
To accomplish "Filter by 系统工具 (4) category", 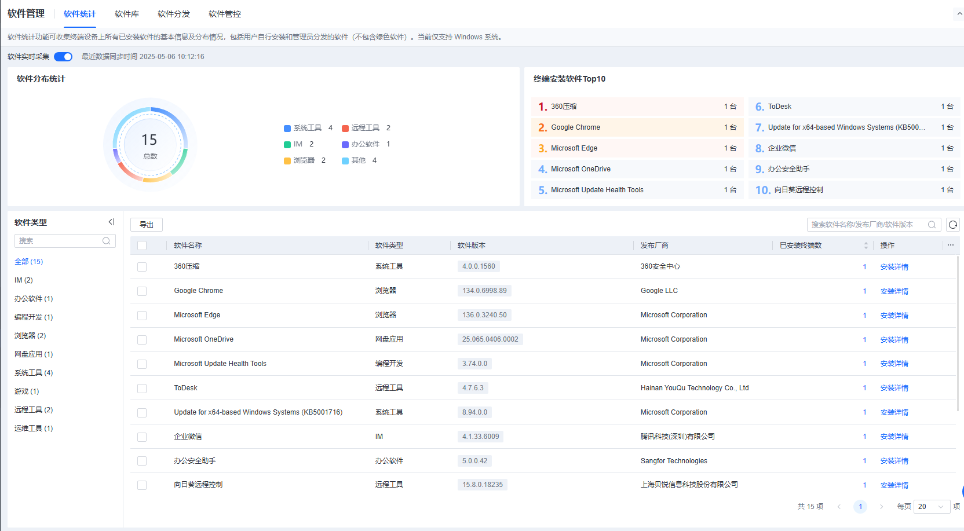I will click(x=34, y=373).
